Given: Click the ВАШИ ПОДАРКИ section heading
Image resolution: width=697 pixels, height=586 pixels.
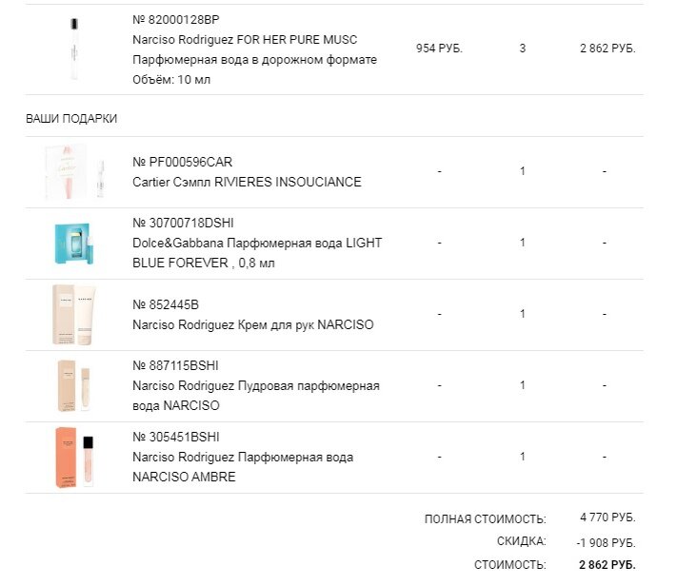Looking at the screenshot, I should click(71, 119).
